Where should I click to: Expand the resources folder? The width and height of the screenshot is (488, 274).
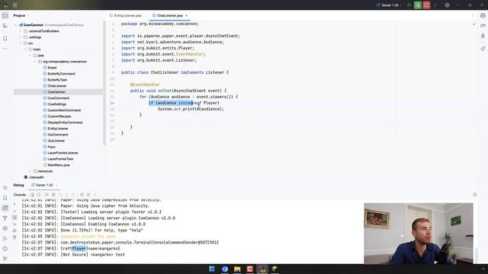[30, 171]
